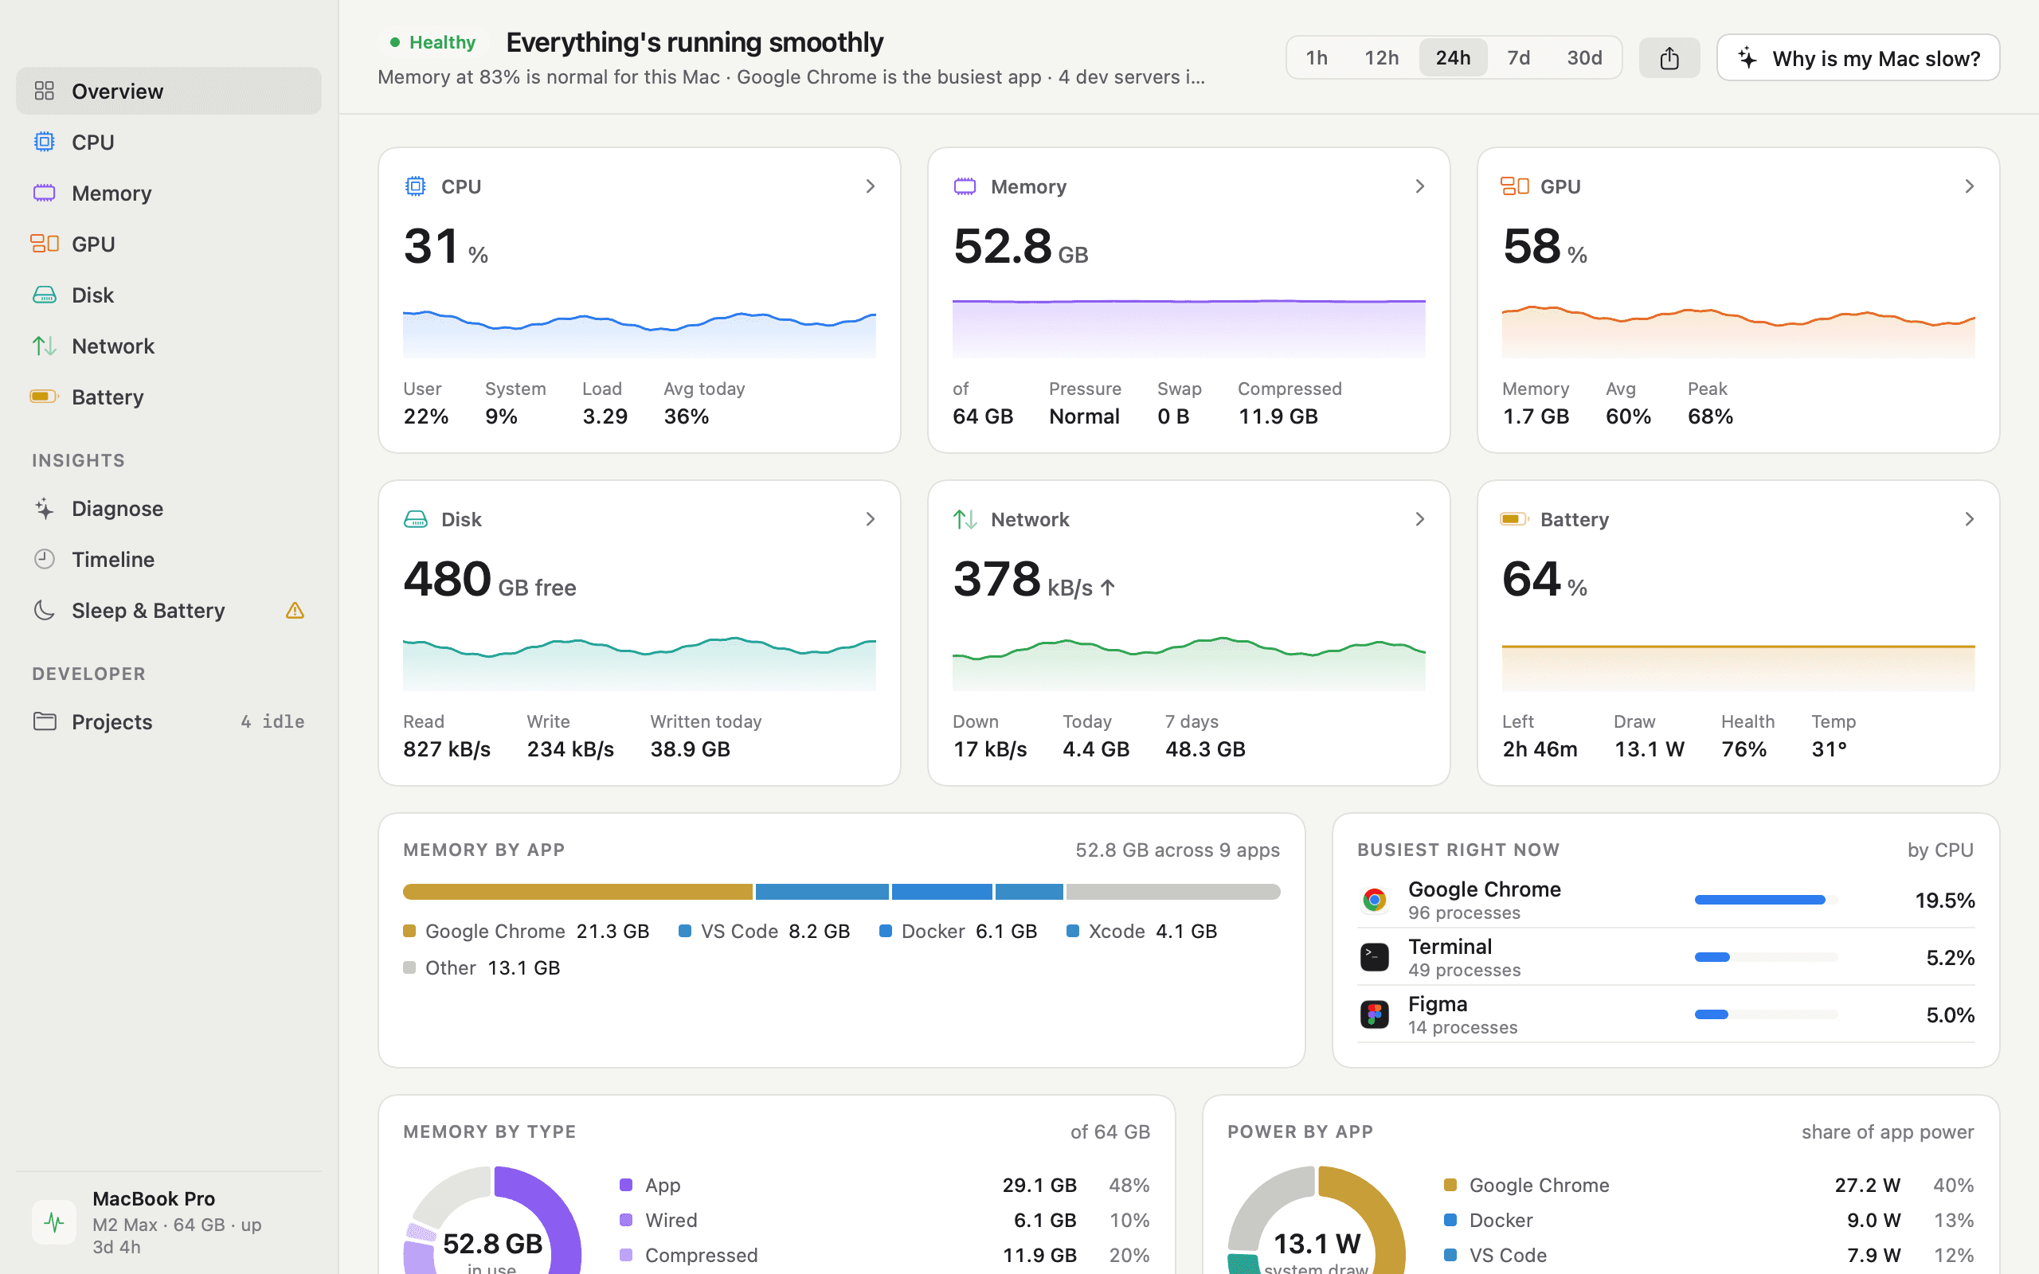Open Projects in the Developer section
Viewport: 2039px width, 1274px height.
[x=169, y=721]
